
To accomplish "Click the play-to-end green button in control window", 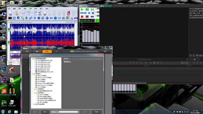I will (x=92, y=9).
